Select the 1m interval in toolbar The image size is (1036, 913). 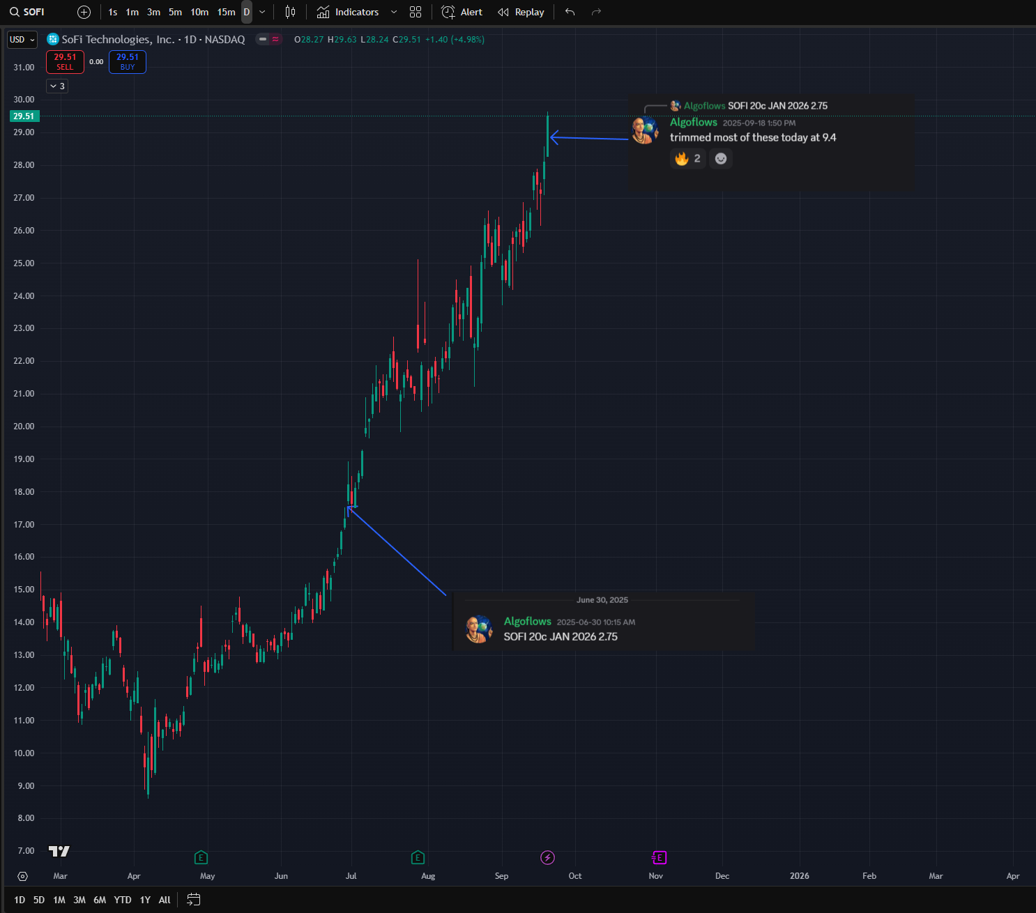(x=132, y=12)
